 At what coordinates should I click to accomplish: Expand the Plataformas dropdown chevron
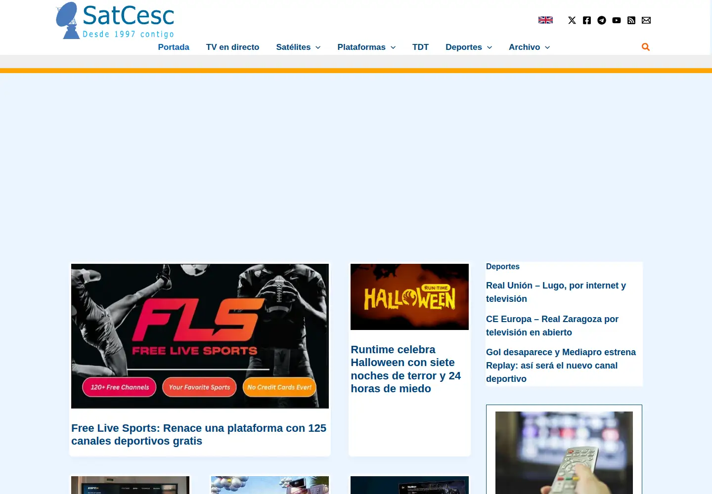[393, 47]
